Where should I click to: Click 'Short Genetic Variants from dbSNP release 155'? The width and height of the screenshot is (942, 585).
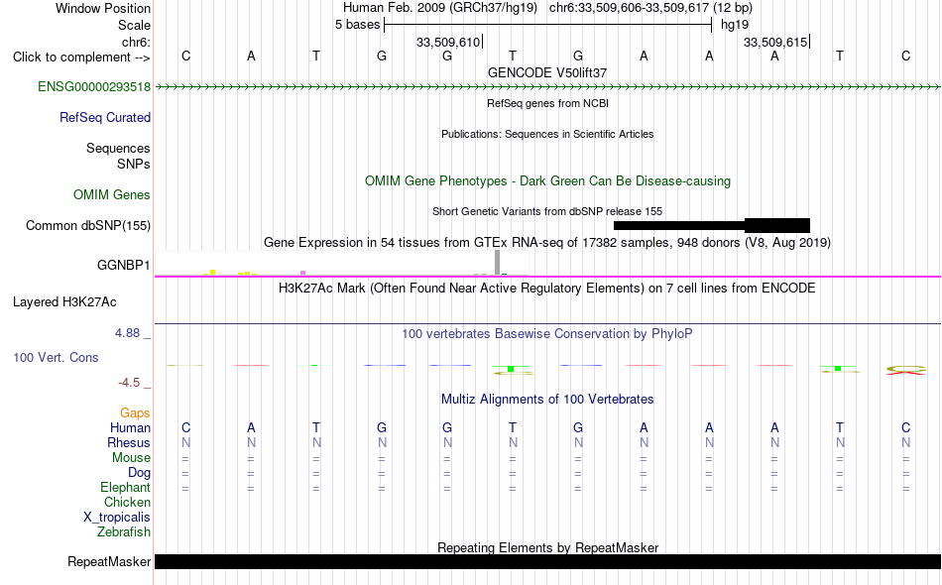click(547, 211)
